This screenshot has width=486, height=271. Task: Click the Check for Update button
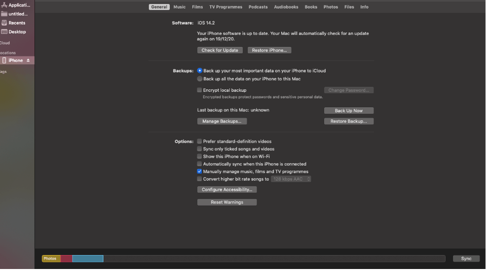coord(220,50)
